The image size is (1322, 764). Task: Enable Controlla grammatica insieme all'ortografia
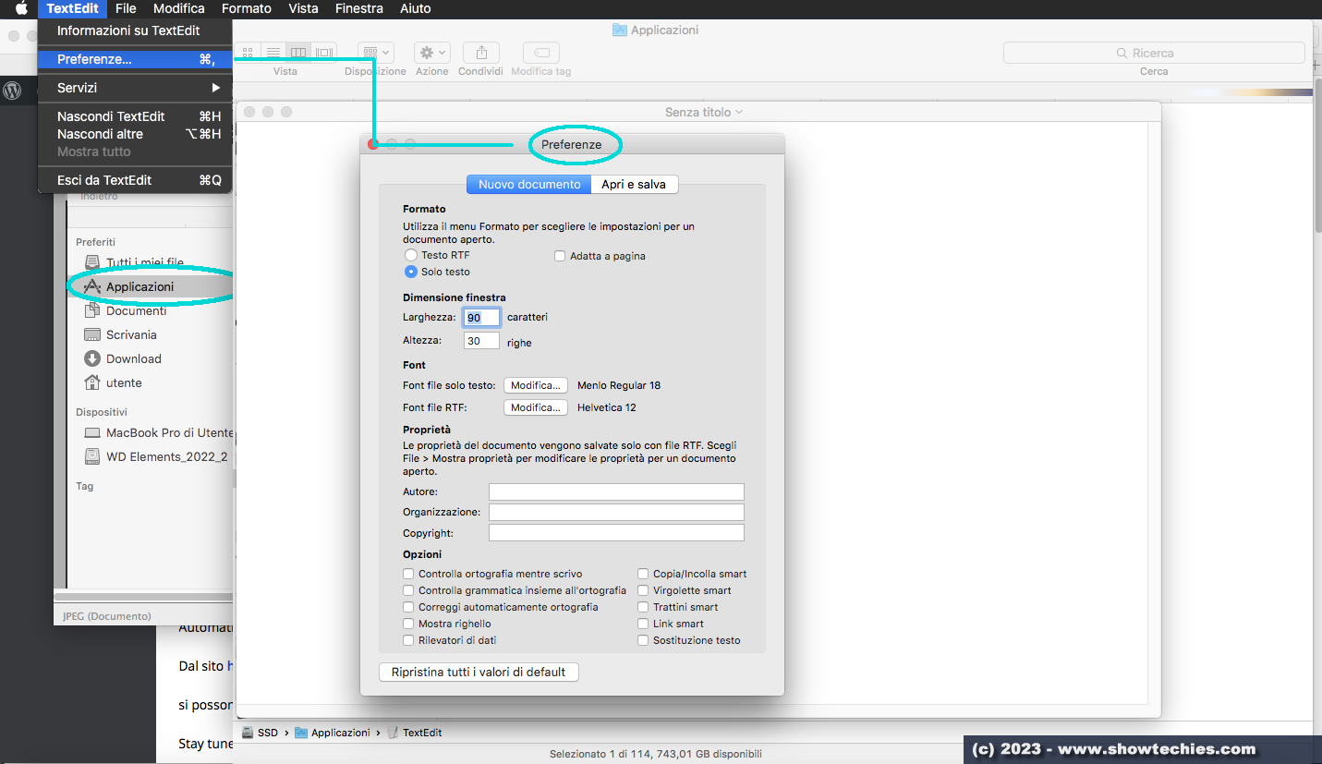click(x=408, y=590)
